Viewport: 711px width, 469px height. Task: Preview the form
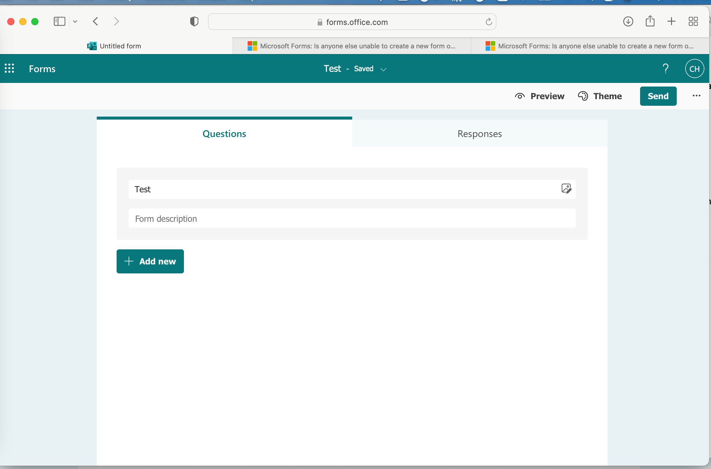click(x=539, y=96)
